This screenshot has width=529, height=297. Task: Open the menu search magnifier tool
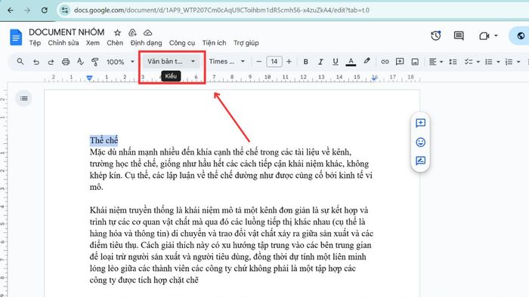[20, 62]
